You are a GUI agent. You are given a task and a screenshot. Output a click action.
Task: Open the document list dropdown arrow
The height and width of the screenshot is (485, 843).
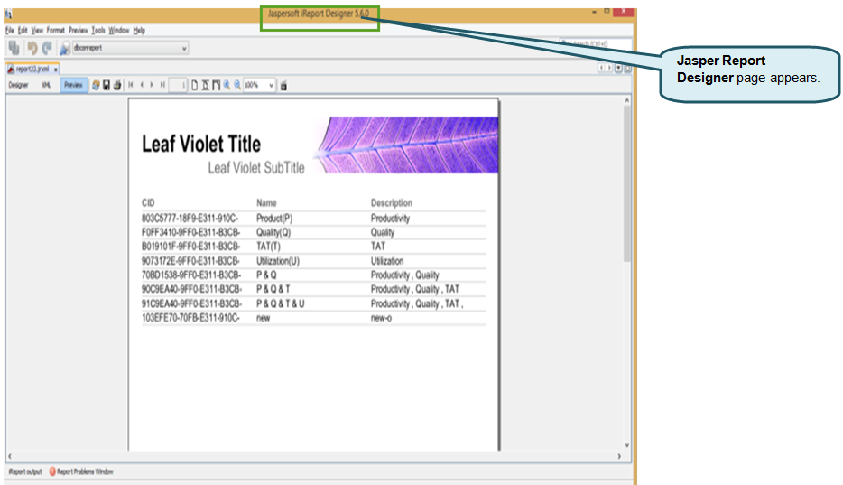coord(618,68)
